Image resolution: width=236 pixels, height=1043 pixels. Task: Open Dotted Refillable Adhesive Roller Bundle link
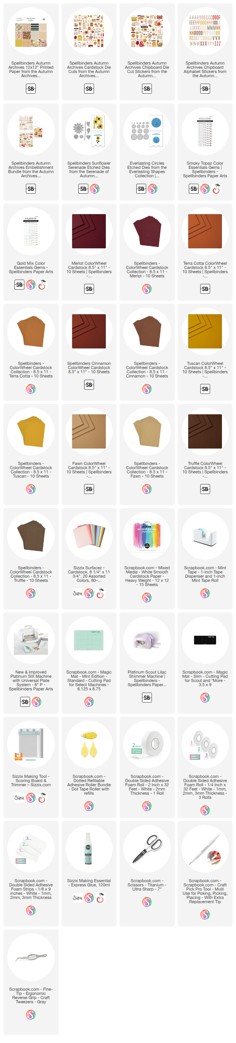coord(89,785)
